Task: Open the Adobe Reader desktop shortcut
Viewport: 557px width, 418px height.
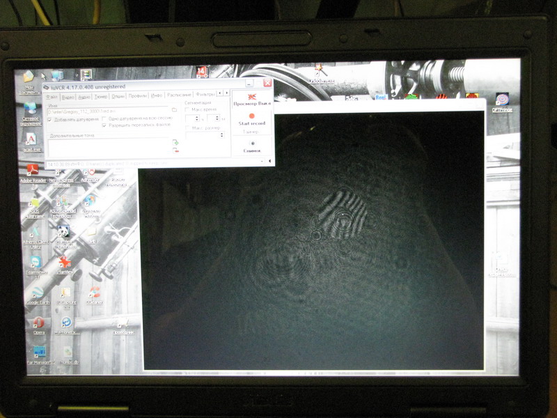Action: [x=33, y=172]
